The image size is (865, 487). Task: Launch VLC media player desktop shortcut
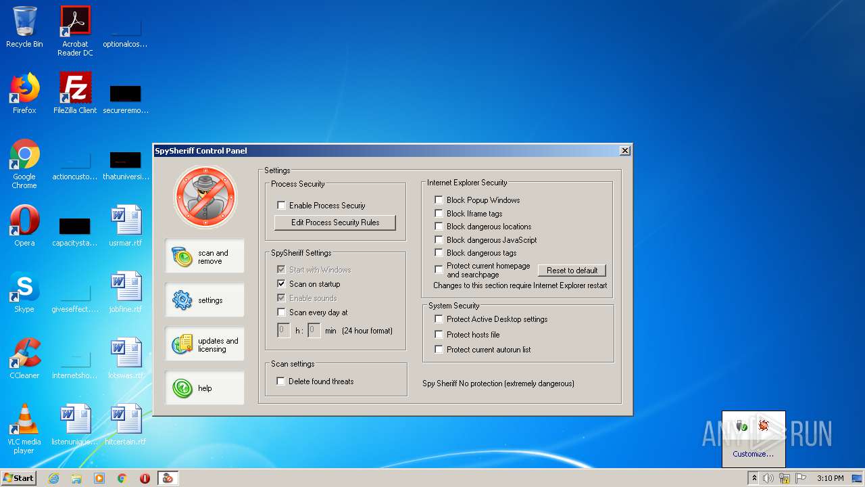24,429
